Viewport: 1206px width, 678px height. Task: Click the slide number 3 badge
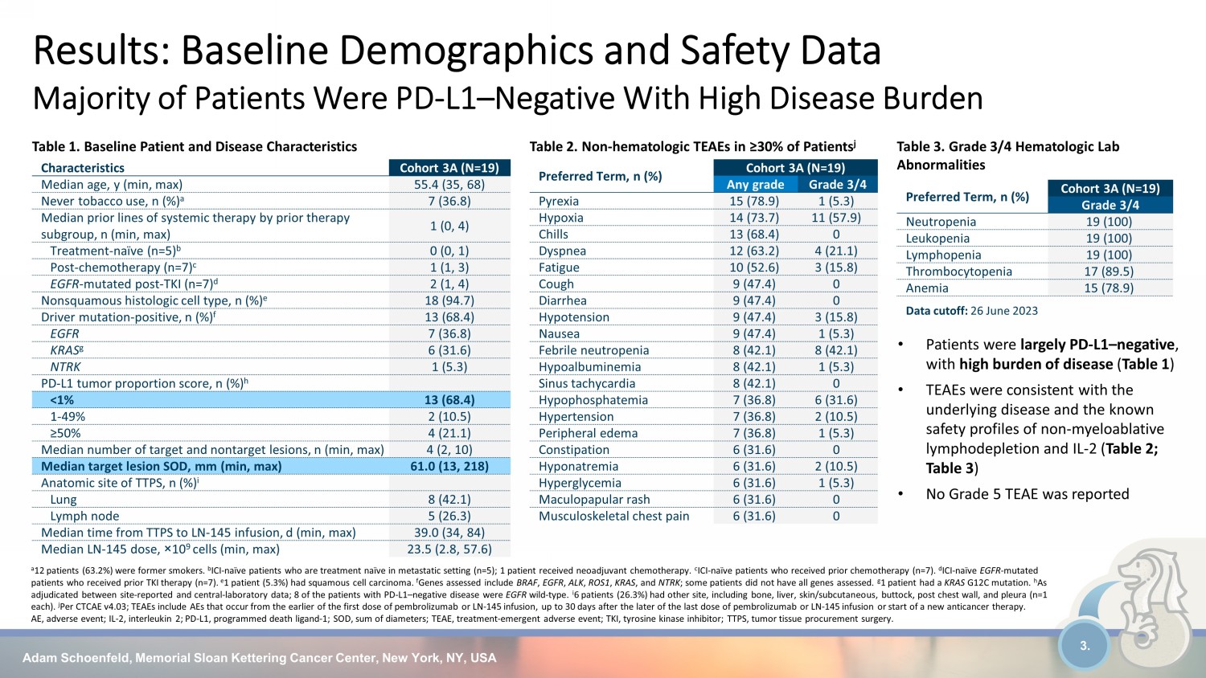pos(1085,646)
